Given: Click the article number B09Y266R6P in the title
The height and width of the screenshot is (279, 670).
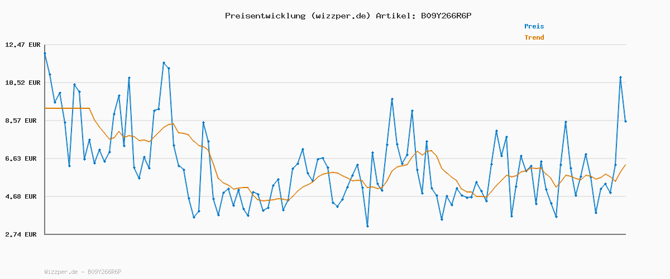Looking at the screenshot, I should point(443,16).
